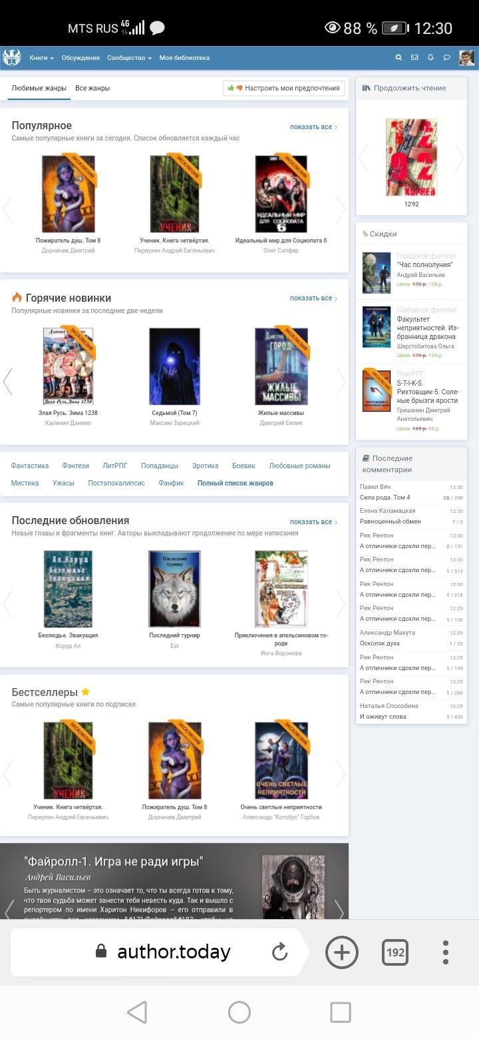Switch to the Все жанры tab
Image resolution: width=479 pixels, height=1039 pixels.
point(92,88)
